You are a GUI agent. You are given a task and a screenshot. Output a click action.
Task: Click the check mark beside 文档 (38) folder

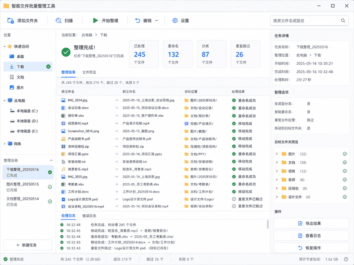tap(345, 163)
